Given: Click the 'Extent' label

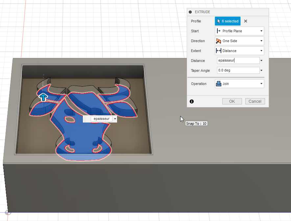Looking at the screenshot, I should [196, 51].
